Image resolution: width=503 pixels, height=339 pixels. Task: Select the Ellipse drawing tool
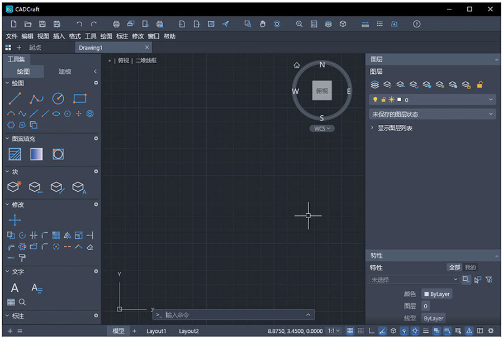(x=56, y=114)
